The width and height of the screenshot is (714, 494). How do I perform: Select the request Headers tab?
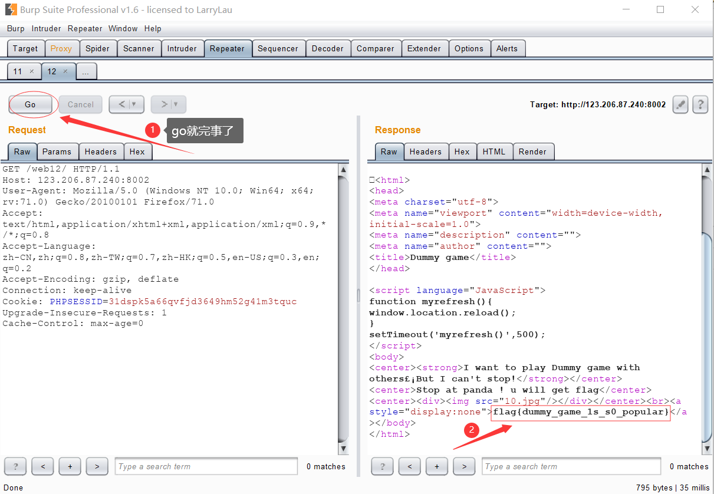tap(101, 152)
